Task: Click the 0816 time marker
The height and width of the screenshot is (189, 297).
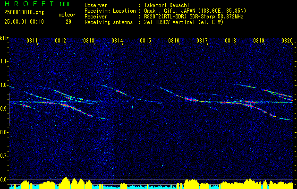Action: point(174,40)
